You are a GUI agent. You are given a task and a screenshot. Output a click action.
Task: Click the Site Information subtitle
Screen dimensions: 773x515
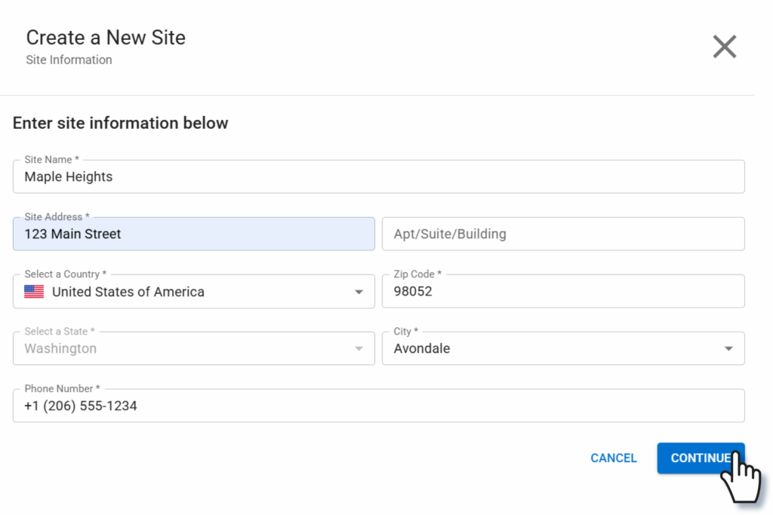pyautogui.click(x=69, y=60)
